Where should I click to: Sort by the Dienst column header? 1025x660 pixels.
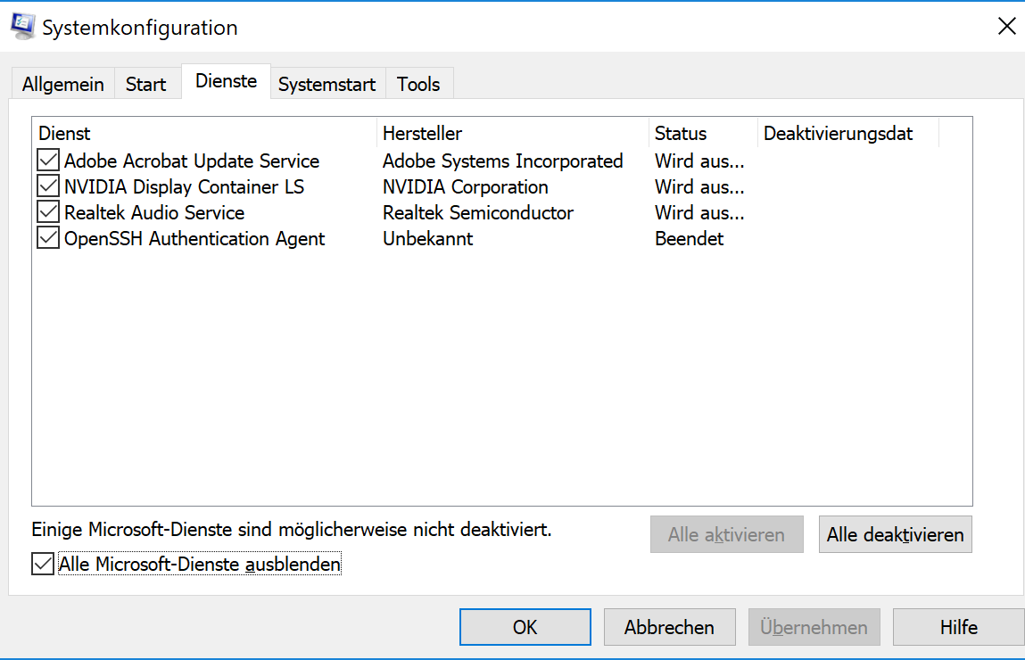coord(204,133)
